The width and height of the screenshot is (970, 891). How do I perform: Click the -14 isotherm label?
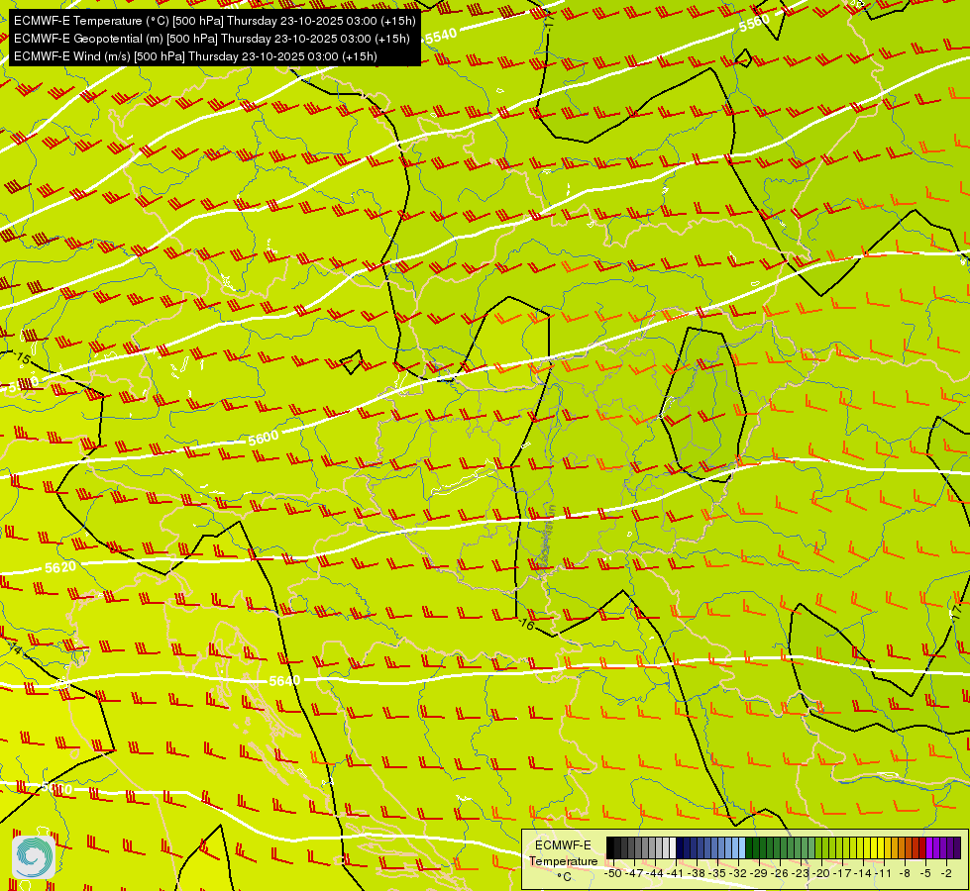coord(14,648)
